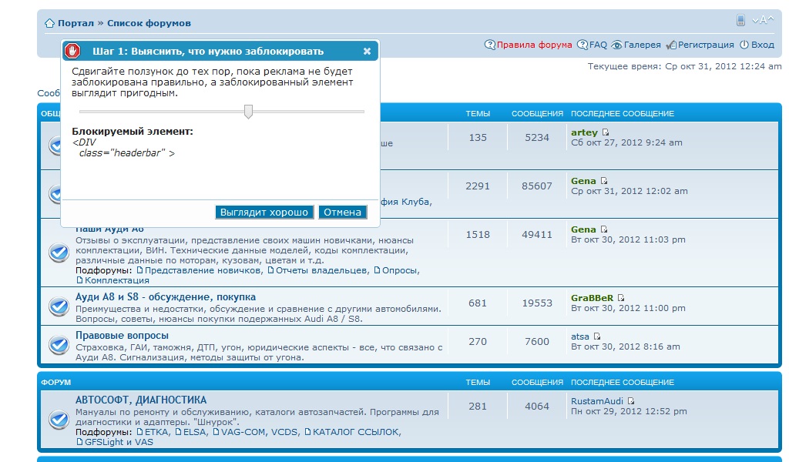The width and height of the screenshot is (789, 462).
Task: Click Вход to log in
Action: (762, 45)
